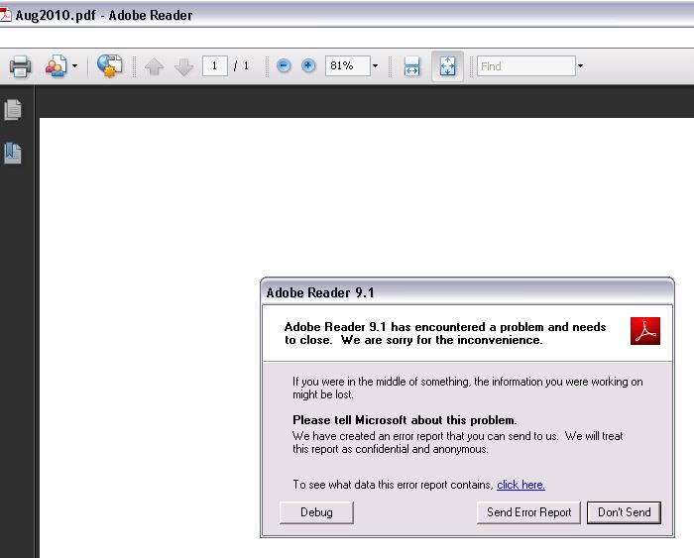Click the Debug button in error dialog
The height and width of the screenshot is (558, 694).
(316, 512)
